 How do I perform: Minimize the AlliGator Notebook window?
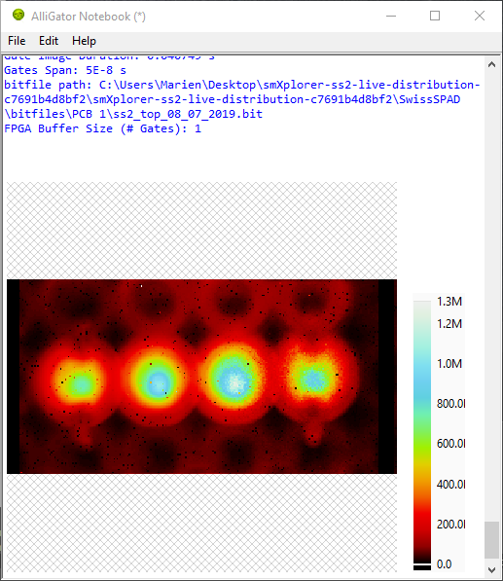391,16
